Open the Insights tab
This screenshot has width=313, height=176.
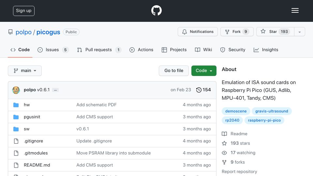[266, 50]
